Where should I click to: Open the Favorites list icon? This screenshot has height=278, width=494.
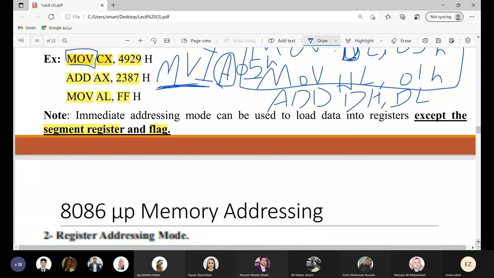[x=388, y=17]
